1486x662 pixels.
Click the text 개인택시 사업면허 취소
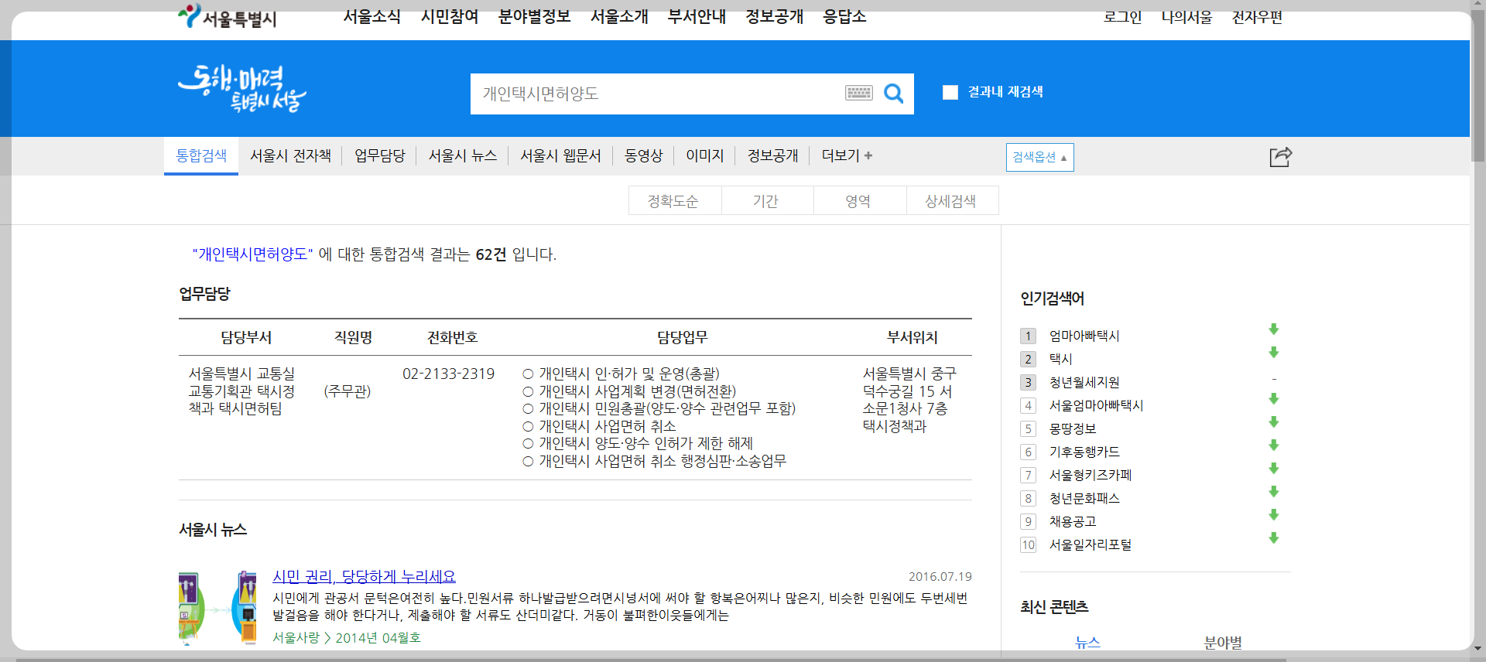coord(608,426)
